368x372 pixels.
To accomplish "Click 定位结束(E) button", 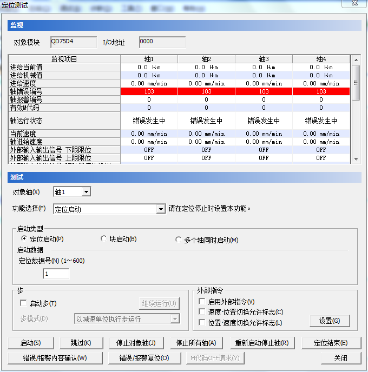I will click(x=330, y=343).
